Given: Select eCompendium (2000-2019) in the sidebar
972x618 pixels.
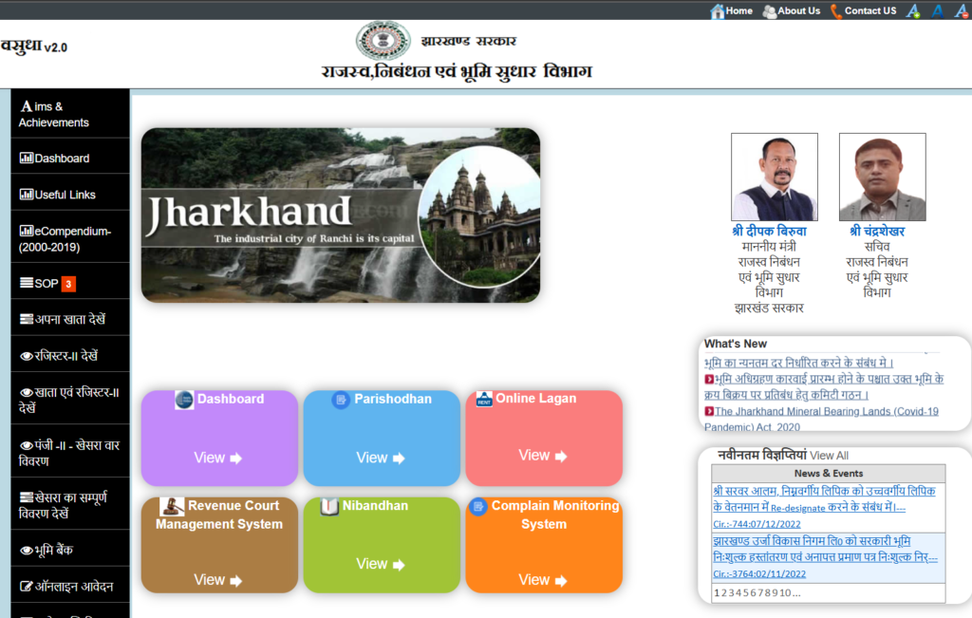Looking at the screenshot, I should click(x=65, y=239).
